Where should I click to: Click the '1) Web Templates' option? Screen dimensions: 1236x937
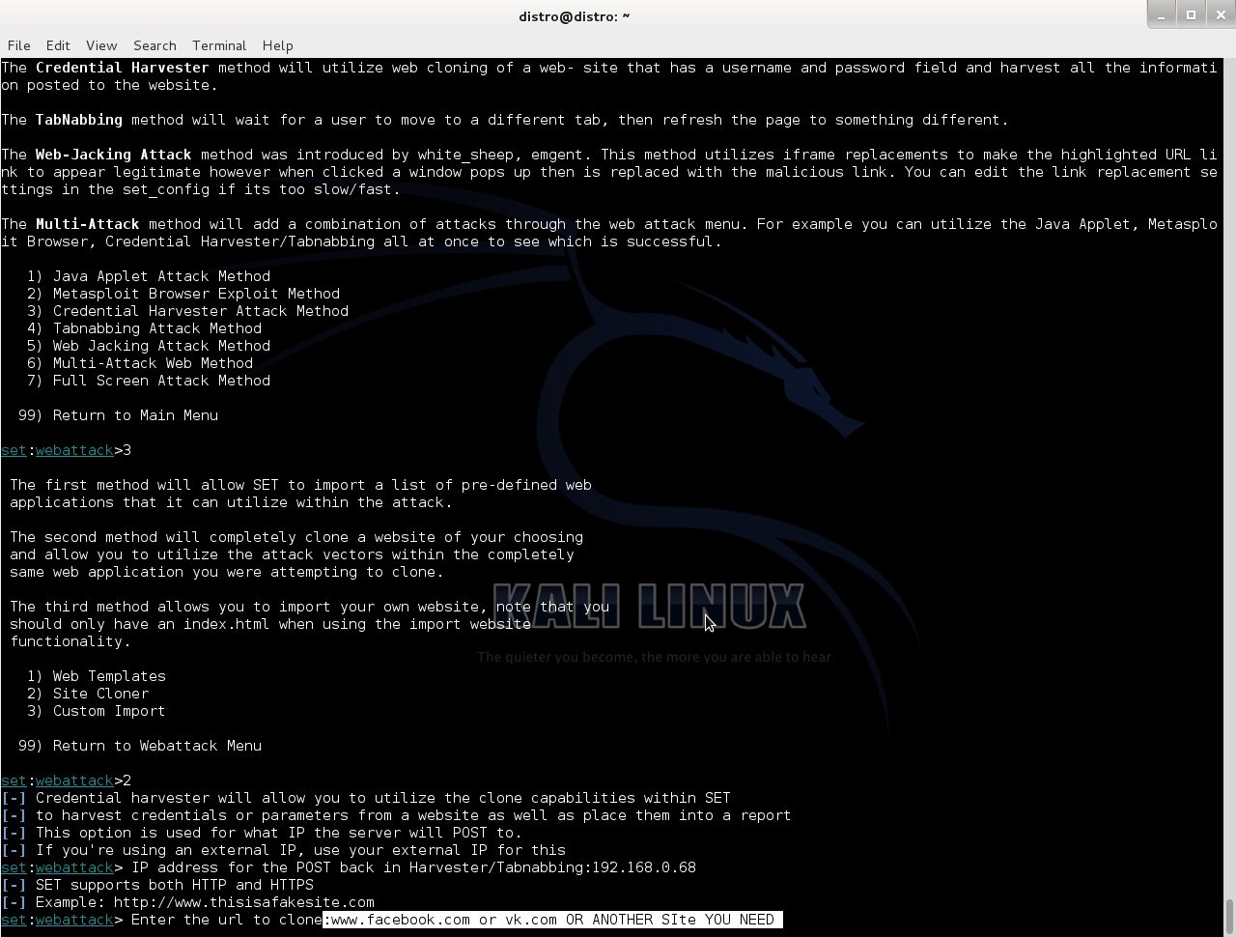97,676
